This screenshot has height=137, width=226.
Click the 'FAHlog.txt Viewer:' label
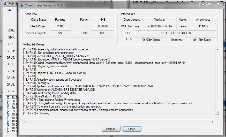tap(34, 44)
